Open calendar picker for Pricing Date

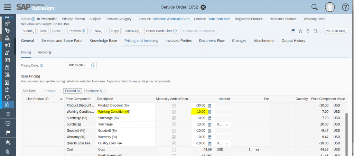pyautogui.click(x=93, y=65)
